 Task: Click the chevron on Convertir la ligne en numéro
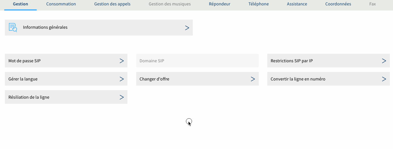coord(384,79)
